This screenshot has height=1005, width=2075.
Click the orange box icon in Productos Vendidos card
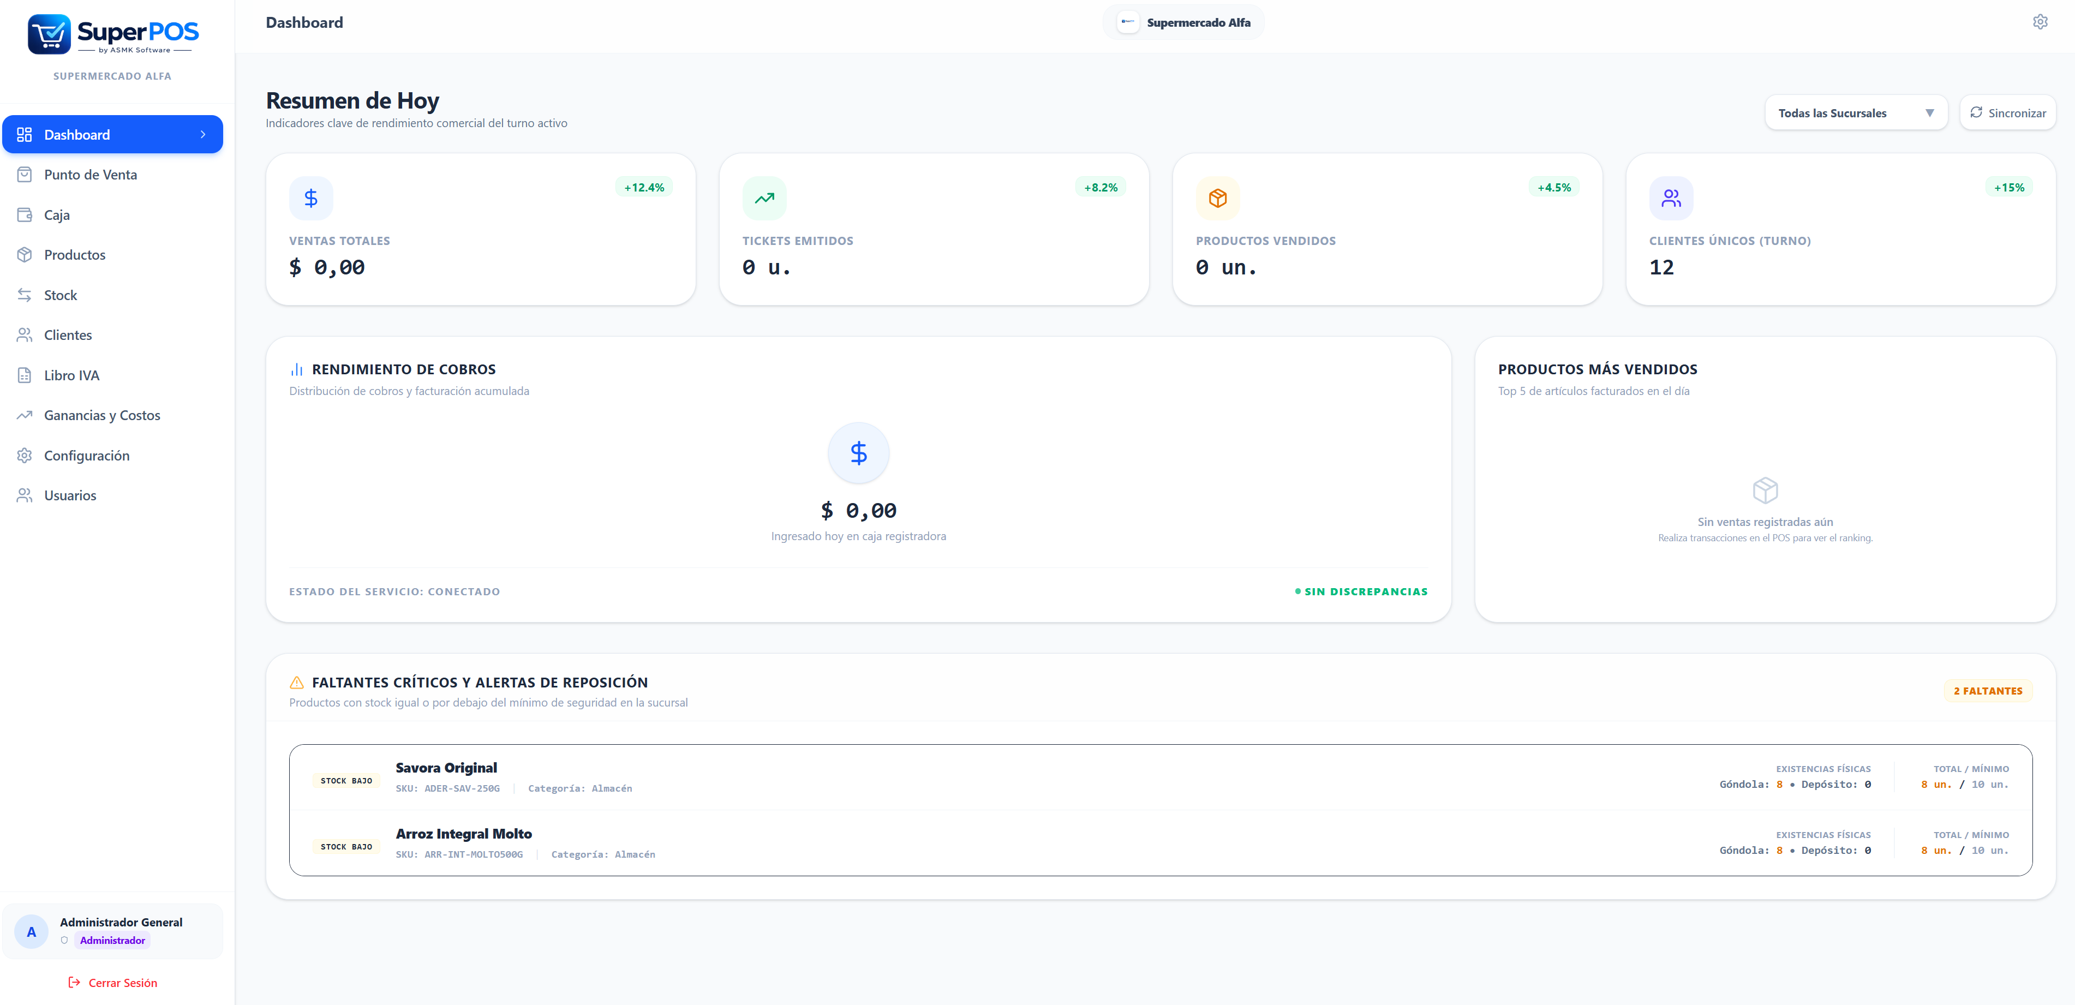pos(1217,198)
